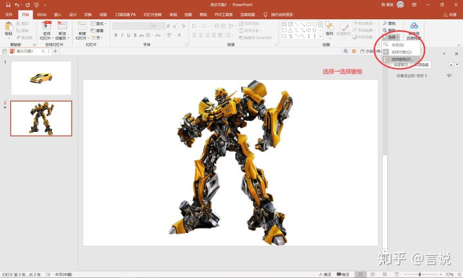Redo with the circular arrow icon
The width and height of the screenshot is (463, 278).
tap(28, 5)
